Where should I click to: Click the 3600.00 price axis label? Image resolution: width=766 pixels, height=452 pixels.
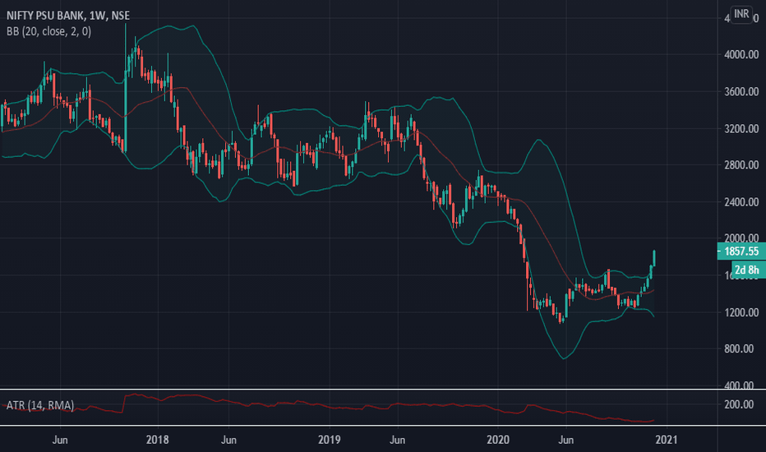[x=741, y=92]
